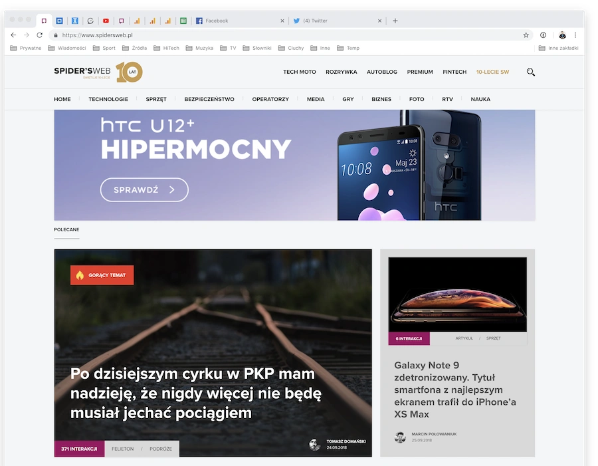This screenshot has height=466, width=598.
Task: Open the PREMIUM section
Action: pos(420,72)
